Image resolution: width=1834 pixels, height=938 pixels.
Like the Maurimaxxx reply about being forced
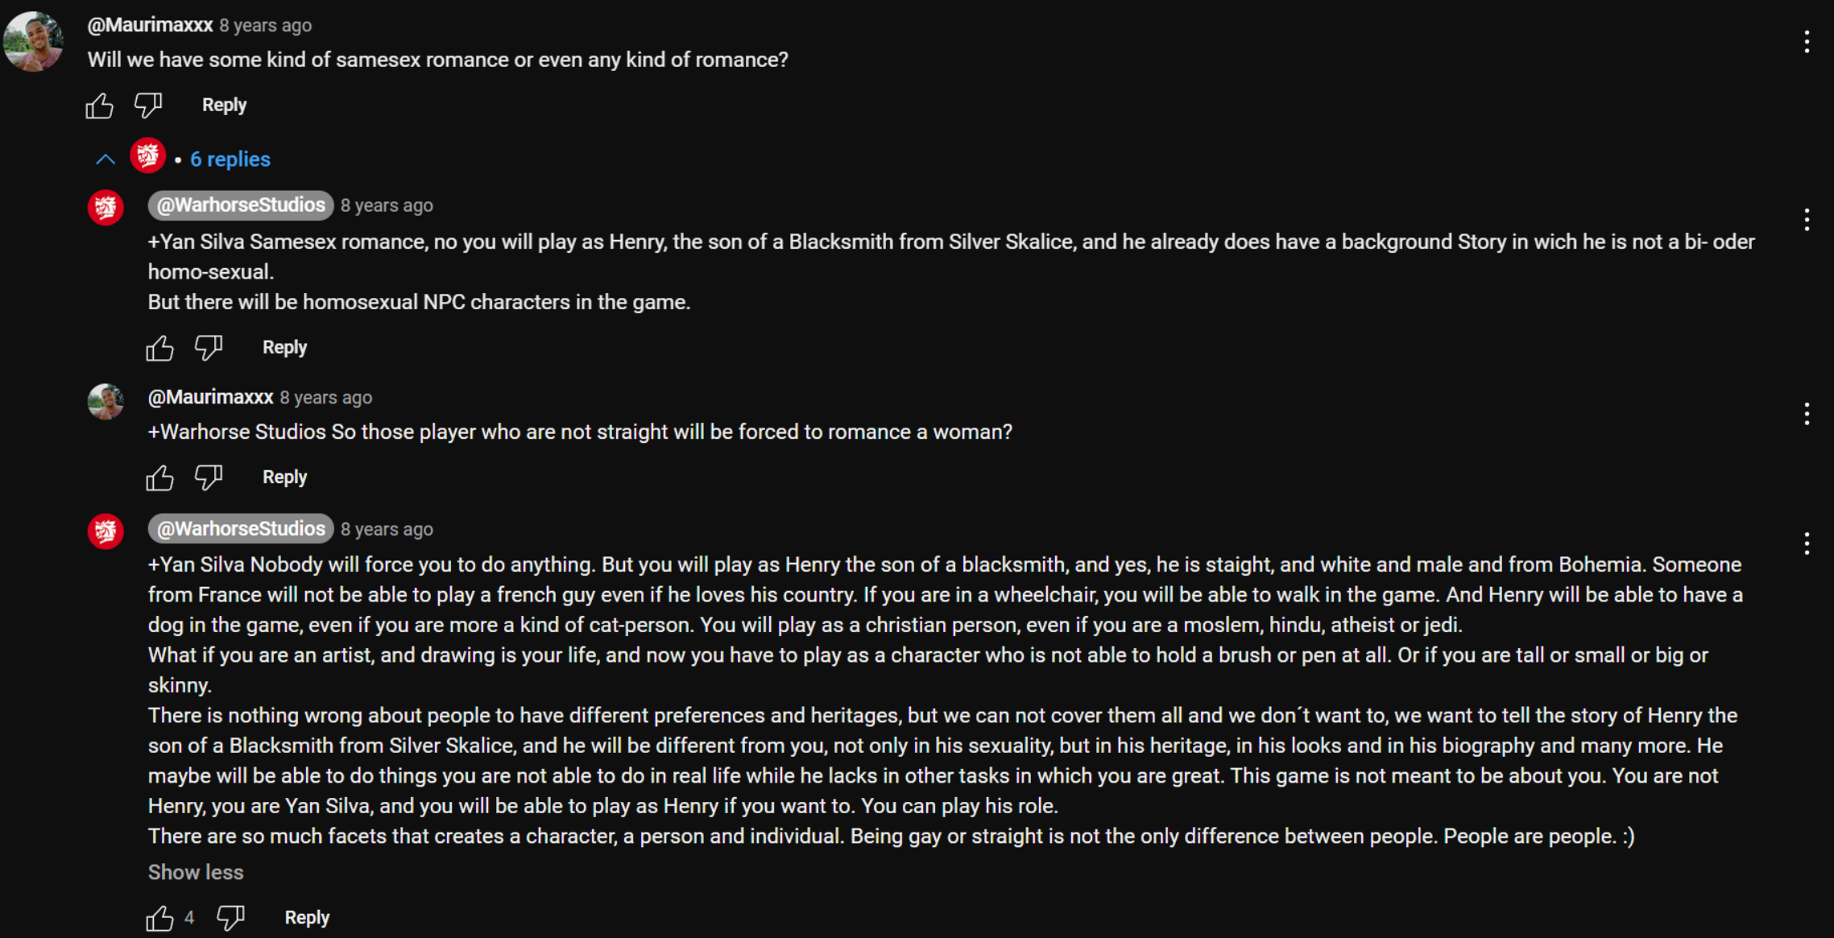[160, 477]
